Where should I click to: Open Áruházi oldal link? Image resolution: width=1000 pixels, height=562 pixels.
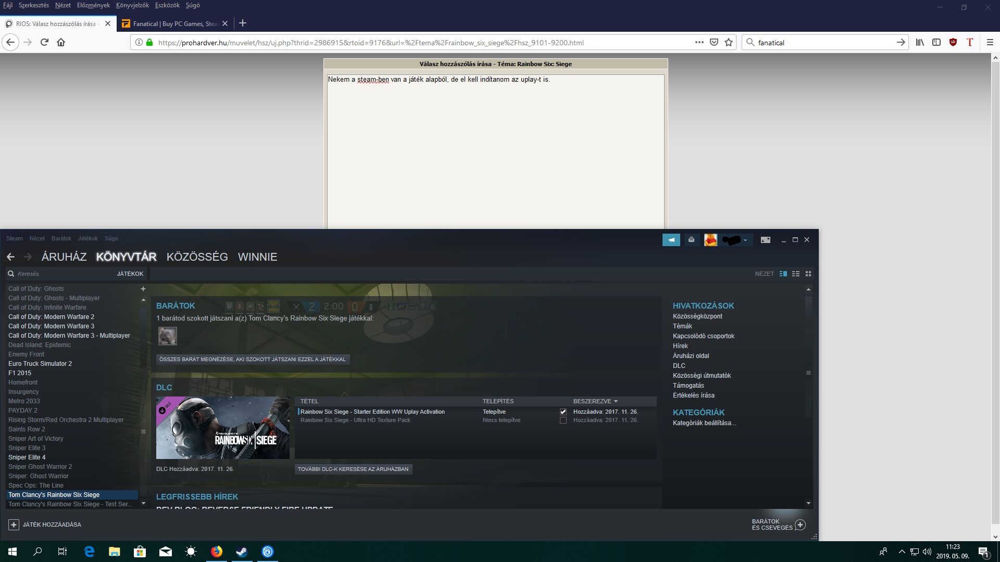[x=691, y=356]
